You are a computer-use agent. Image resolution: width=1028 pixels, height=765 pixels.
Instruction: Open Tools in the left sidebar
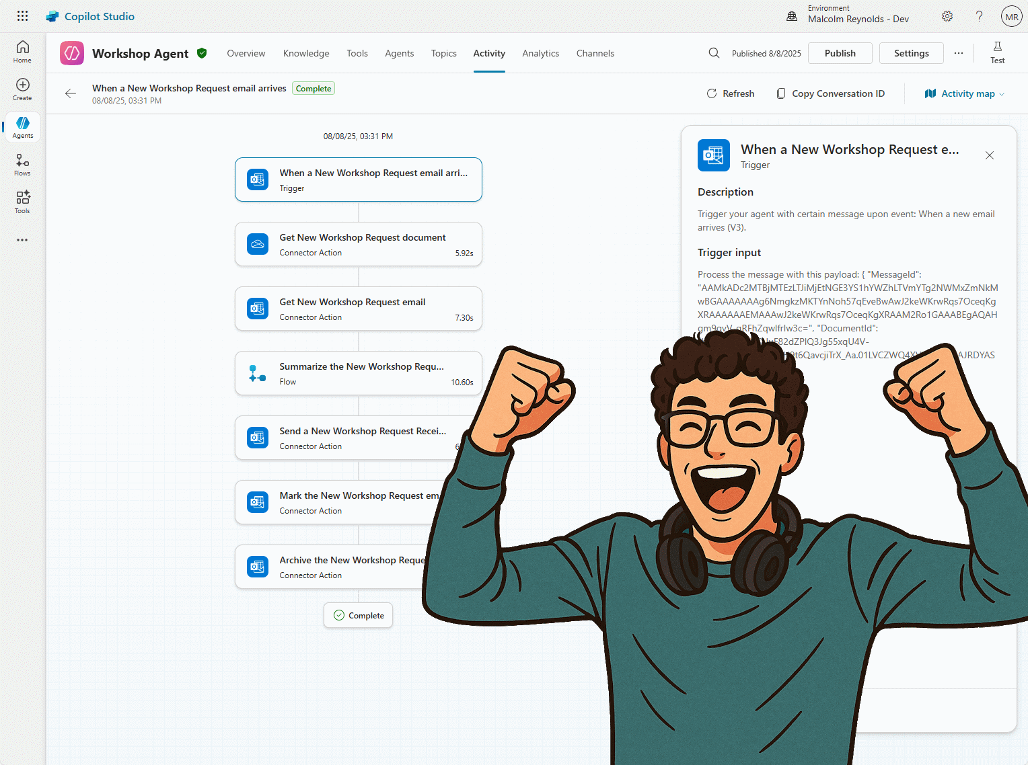tap(22, 202)
